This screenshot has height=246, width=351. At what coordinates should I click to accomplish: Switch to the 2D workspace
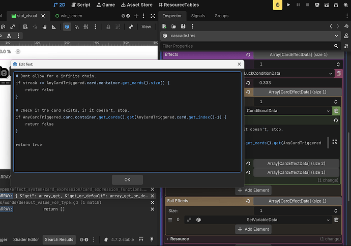(x=60, y=5)
